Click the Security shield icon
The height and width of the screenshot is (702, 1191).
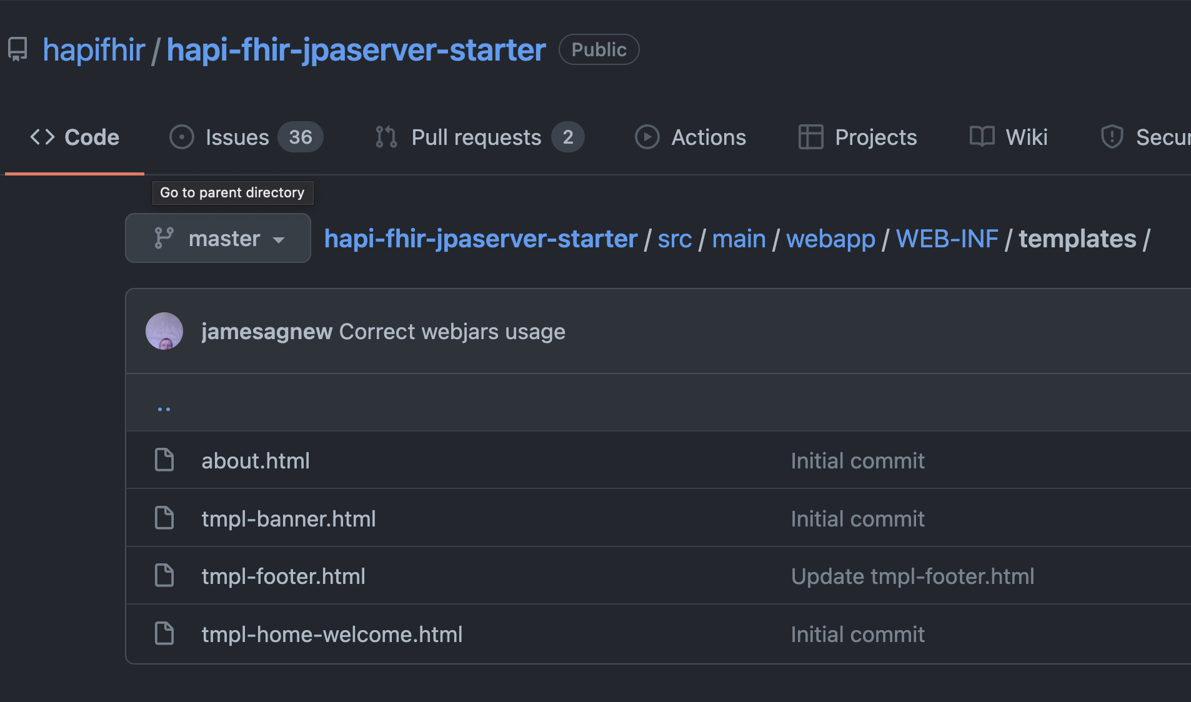click(1112, 137)
